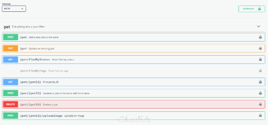Click the GET badge for /pet/findByStatus
This screenshot has height=125, width=268.
11,60
